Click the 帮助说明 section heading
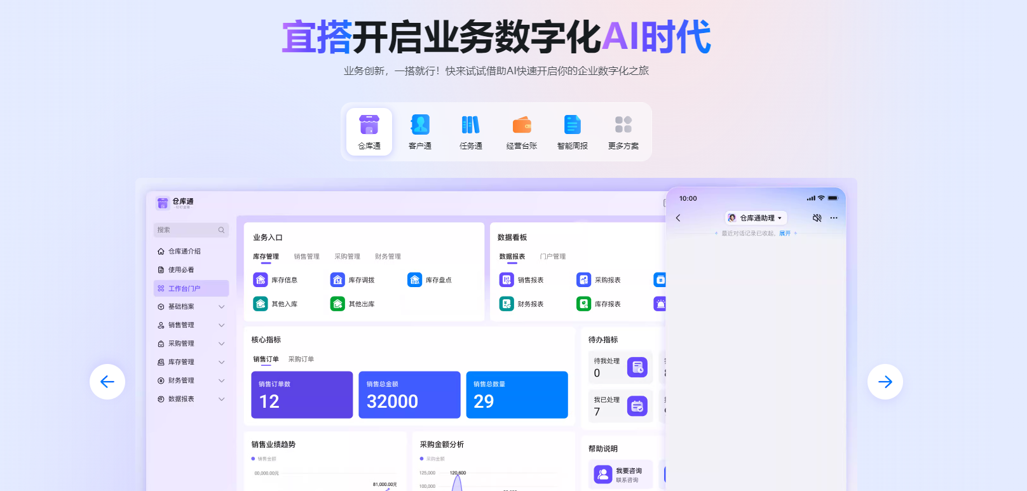Screen dimensions: 1027x491 pyautogui.click(x=603, y=448)
